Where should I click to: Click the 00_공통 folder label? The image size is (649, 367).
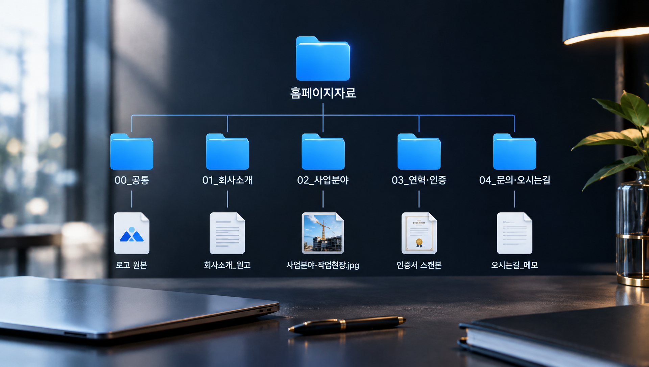(x=131, y=180)
